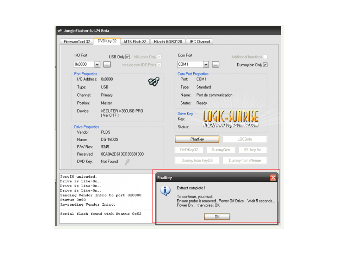Close the PhatKey dialog with the X
The image size is (338, 254).
click(x=273, y=177)
